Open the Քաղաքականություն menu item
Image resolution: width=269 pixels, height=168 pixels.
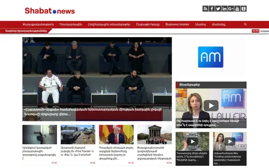(x=38, y=24)
